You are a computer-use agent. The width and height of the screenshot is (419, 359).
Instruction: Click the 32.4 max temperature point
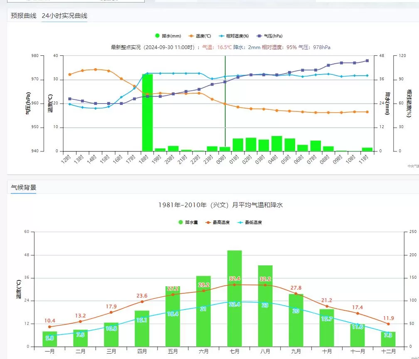(x=234, y=285)
